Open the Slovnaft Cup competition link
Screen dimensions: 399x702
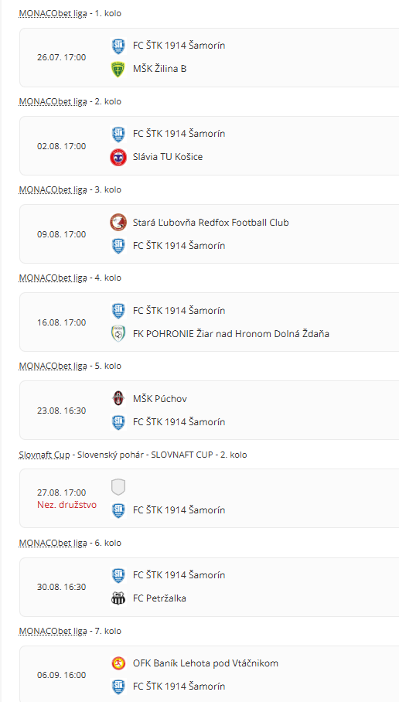point(44,455)
